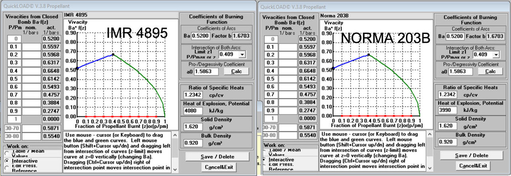Click Cancel&Exit in IMR 4895 window
511x176 pixels.
coord(218,167)
